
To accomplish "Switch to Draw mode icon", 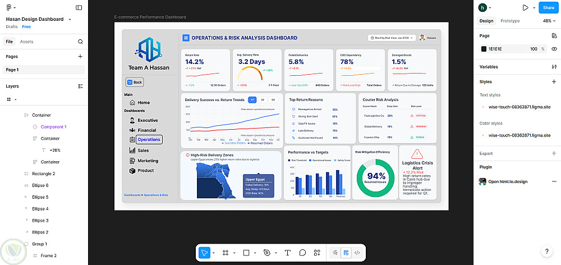I will [x=335, y=253].
